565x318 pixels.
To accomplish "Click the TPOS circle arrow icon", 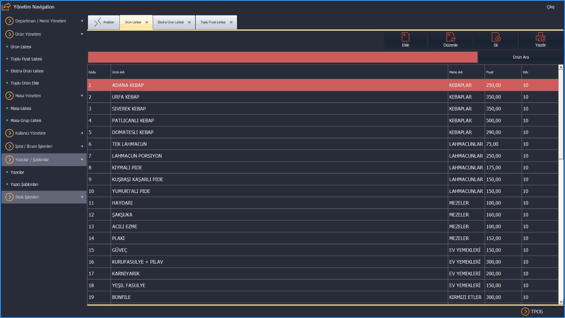I will point(525,311).
